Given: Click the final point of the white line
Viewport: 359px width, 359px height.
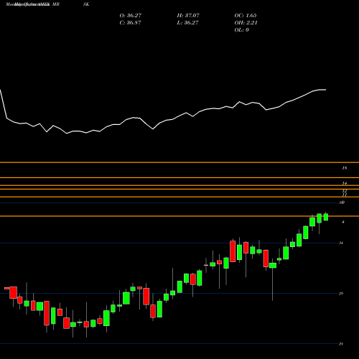Looking at the screenshot, I should [x=325, y=90].
